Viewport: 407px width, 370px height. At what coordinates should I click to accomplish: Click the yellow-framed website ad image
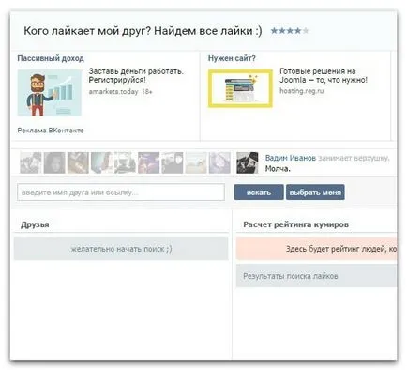tap(240, 88)
